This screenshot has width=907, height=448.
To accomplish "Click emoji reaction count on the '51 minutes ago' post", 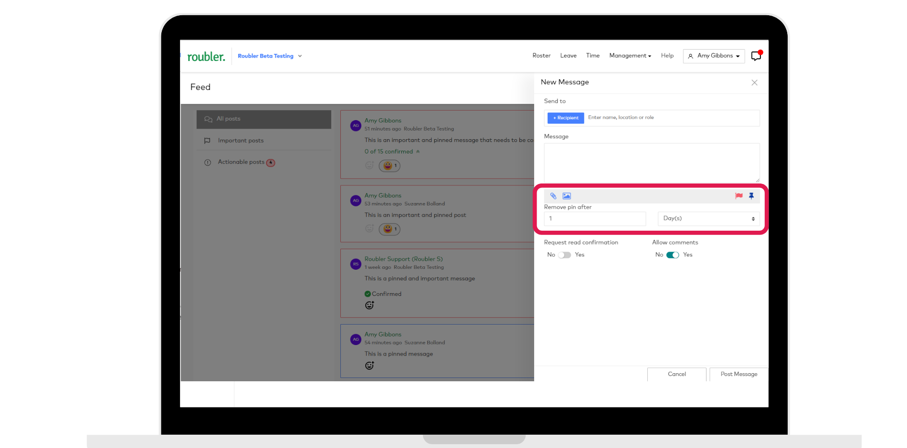I will coord(390,165).
